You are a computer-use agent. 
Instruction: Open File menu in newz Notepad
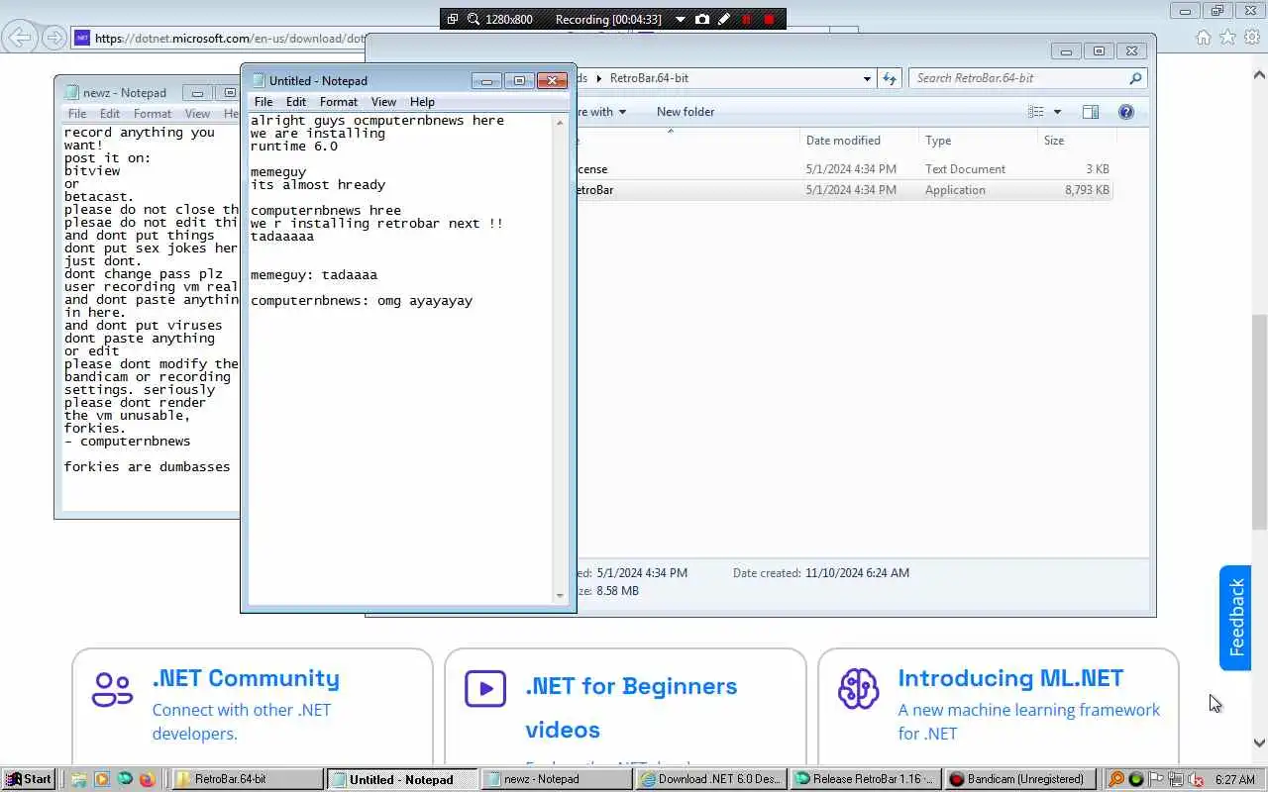(77, 114)
